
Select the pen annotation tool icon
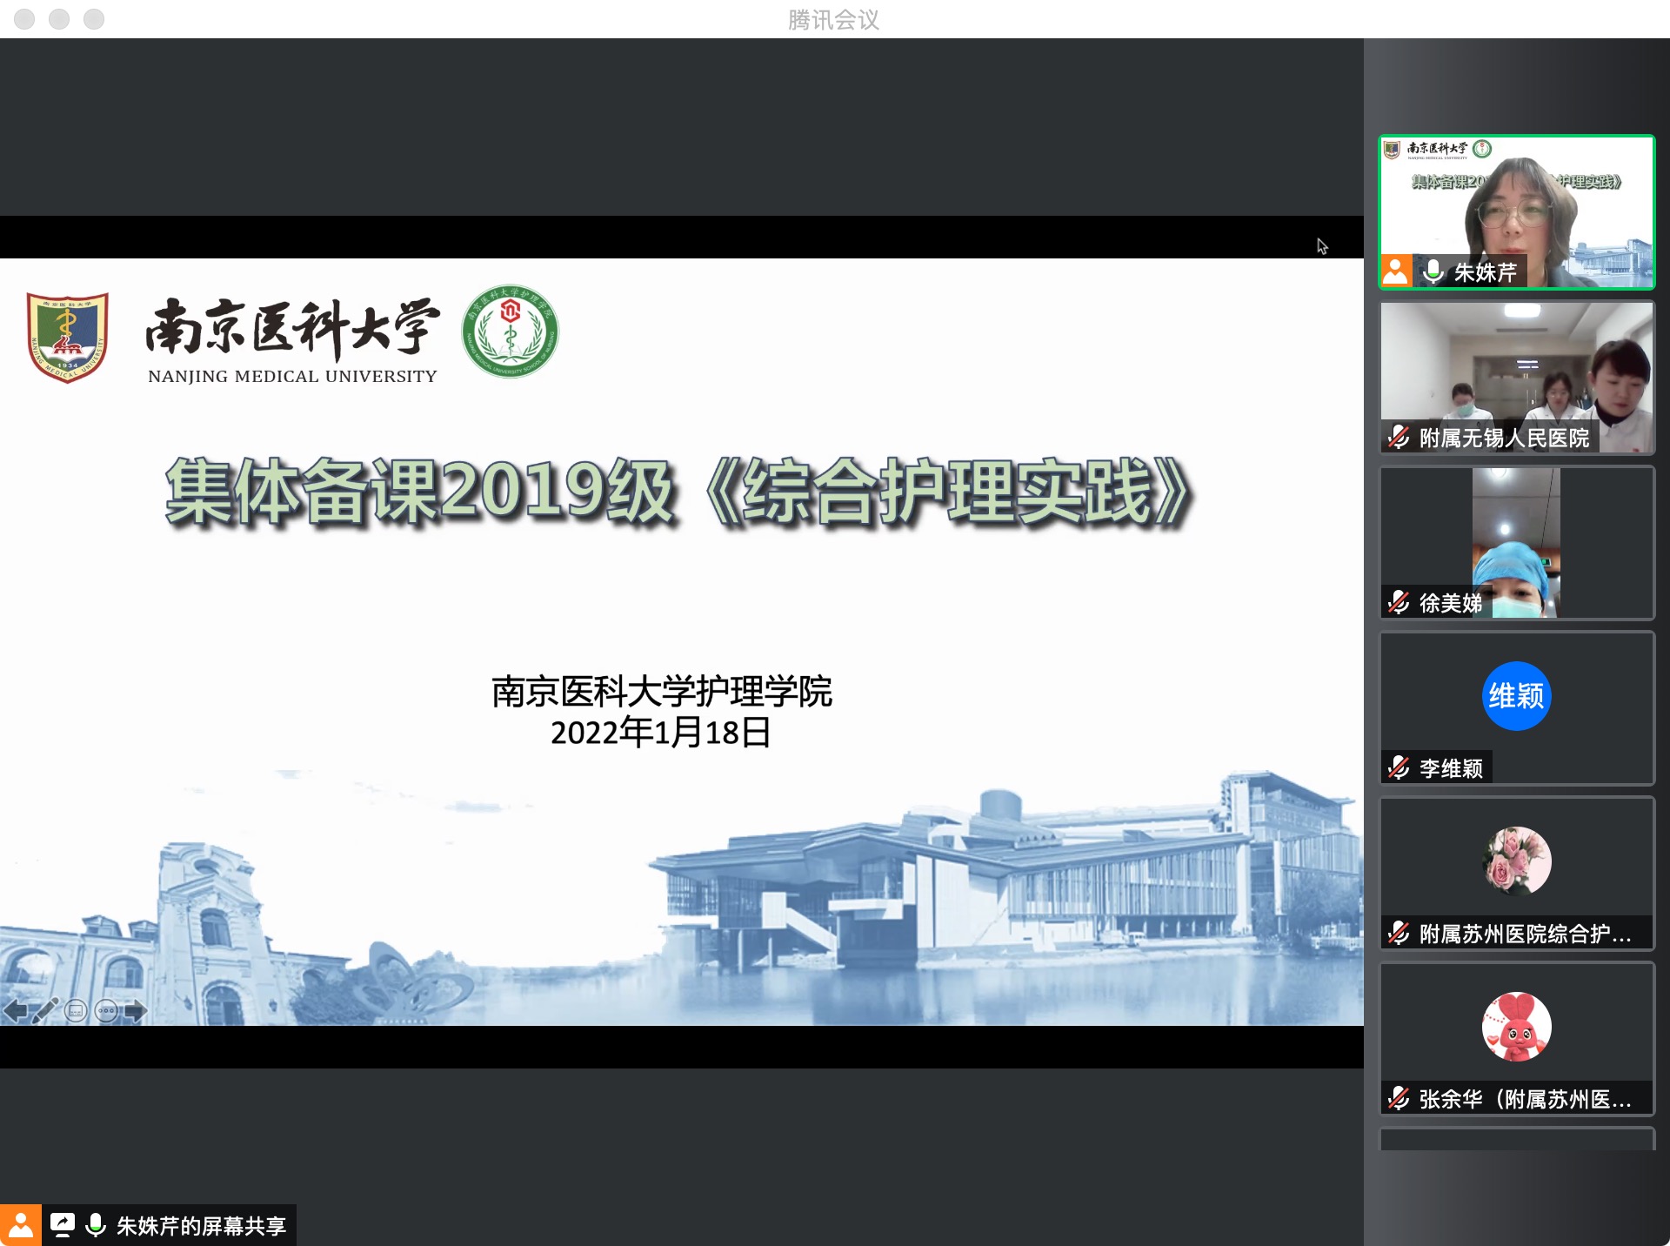tap(45, 1010)
